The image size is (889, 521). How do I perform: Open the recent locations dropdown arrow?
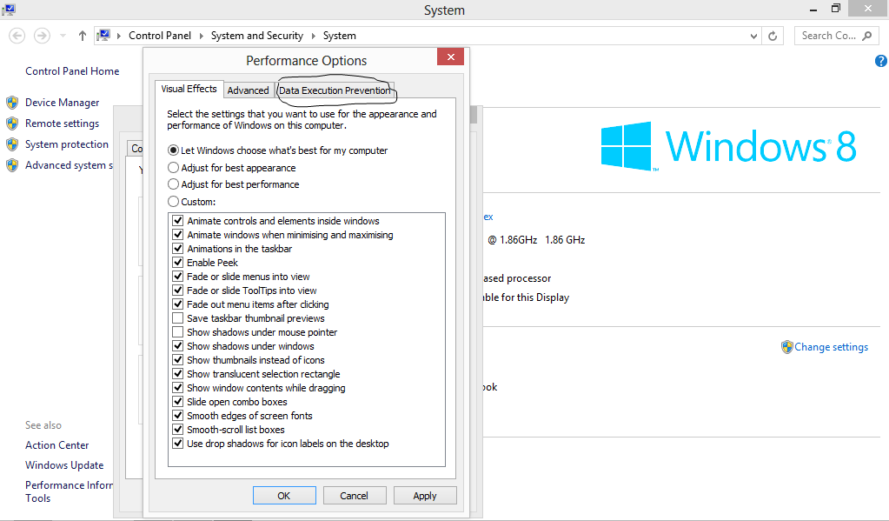tap(63, 36)
